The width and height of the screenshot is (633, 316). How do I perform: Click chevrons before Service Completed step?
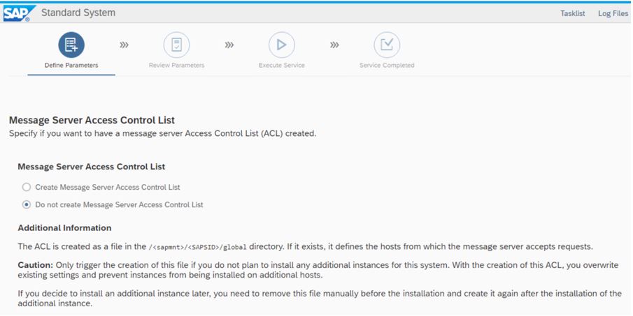[334, 45]
